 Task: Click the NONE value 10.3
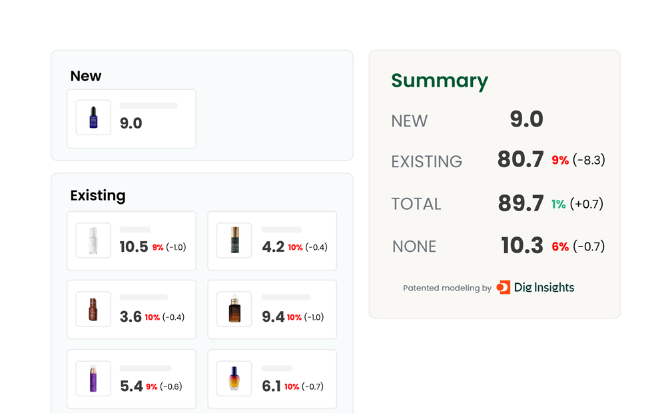click(x=522, y=246)
